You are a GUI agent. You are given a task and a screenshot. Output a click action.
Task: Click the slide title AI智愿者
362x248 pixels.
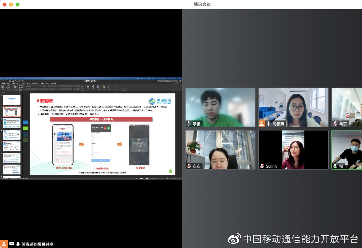point(45,101)
